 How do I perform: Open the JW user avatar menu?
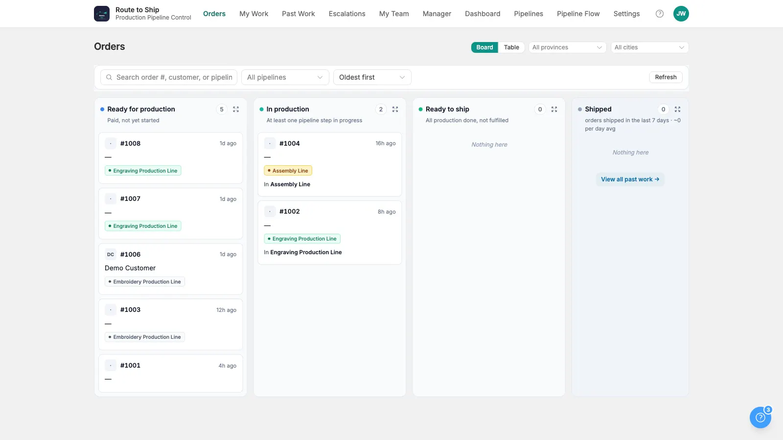[x=681, y=14]
